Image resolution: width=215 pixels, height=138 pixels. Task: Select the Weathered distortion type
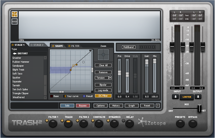[19, 97]
